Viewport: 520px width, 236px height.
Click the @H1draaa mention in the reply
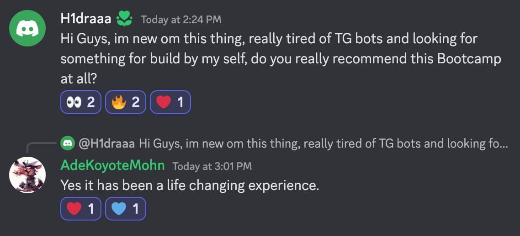click(106, 144)
